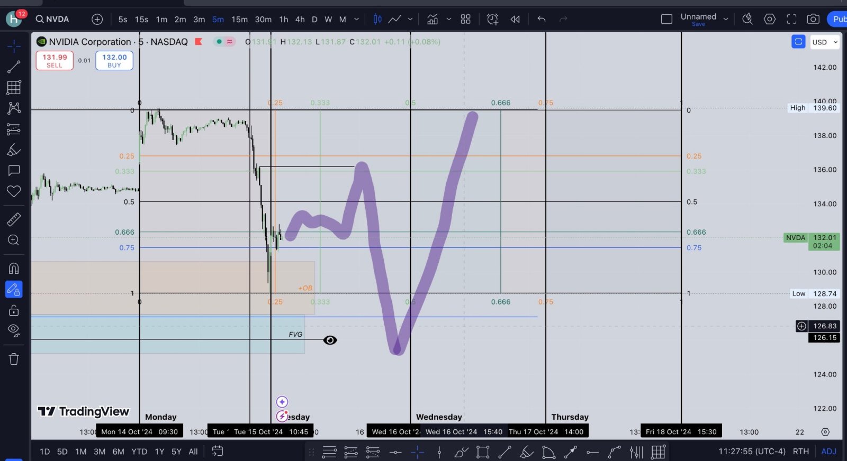Switch to 15s timeframe
This screenshot has width=847, height=461.
coord(141,19)
